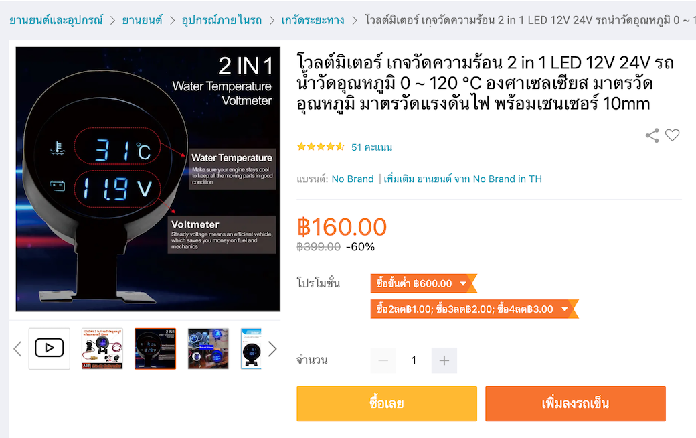Open the No Brand brand link
This screenshot has width=696, height=438.
[353, 179]
